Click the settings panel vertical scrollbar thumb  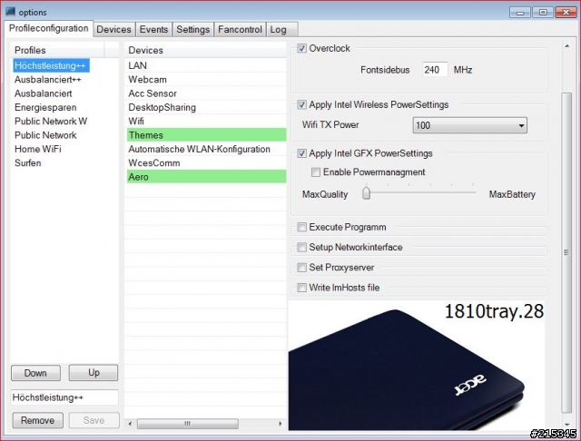pos(566,251)
